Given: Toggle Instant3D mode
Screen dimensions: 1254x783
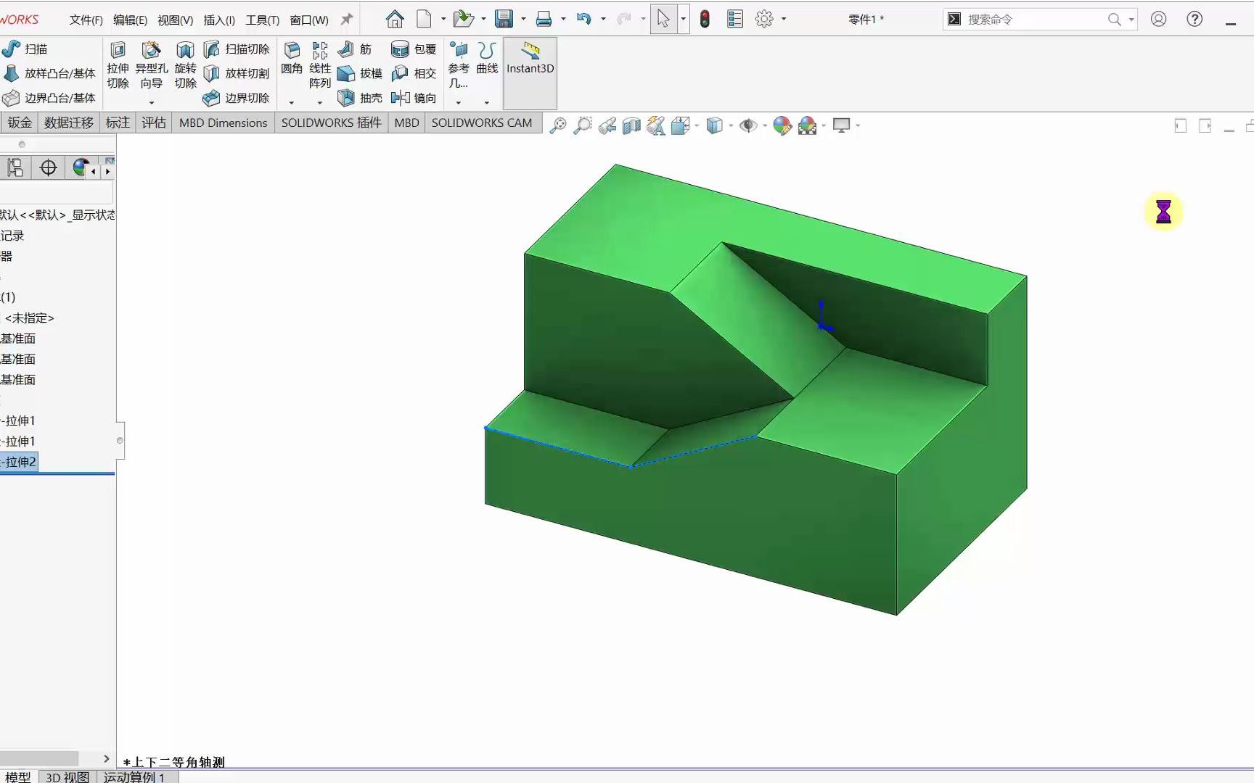Looking at the screenshot, I should click(x=529, y=69).
